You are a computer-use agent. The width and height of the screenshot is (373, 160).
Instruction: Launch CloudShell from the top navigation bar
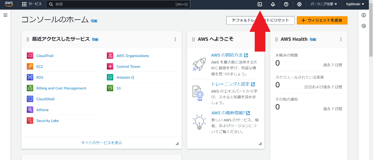tap(260, 4)
